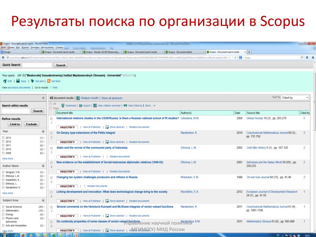
Task: Click the Set alert bell icon
Action: (32, 81)
